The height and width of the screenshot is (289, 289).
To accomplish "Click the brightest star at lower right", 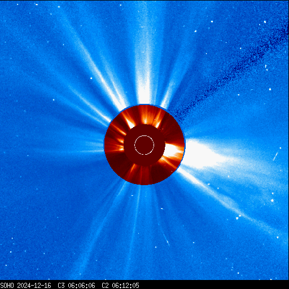I will tap(272, 200).
